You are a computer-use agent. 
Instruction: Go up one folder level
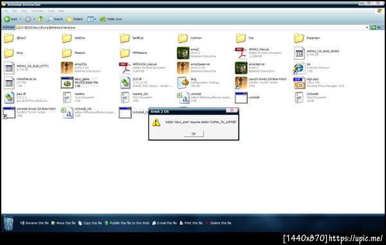tap(41, 19)
